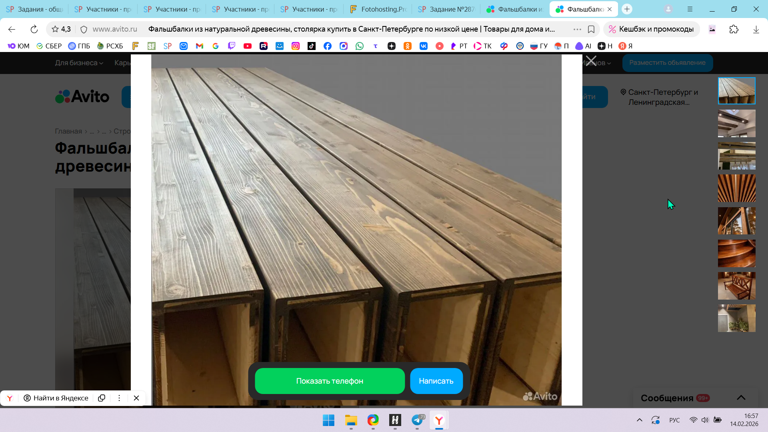This screenshot has width=768, height=432.
Task: Open the TikTok bookmark icon
Action: pyautogui.click(x=312, y=46)
